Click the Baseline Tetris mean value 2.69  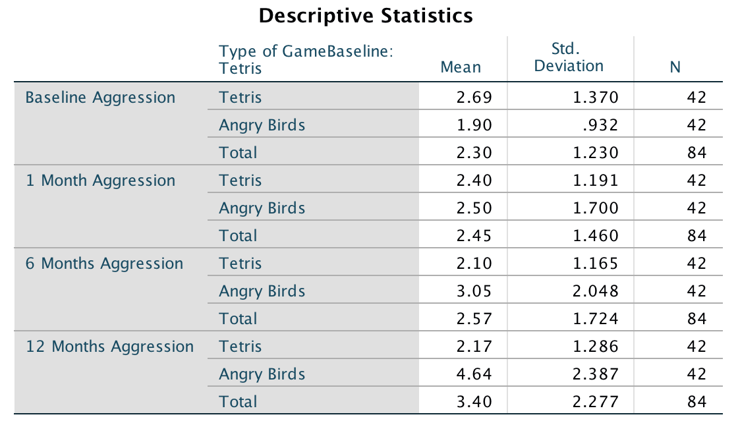tap(474, 98)
